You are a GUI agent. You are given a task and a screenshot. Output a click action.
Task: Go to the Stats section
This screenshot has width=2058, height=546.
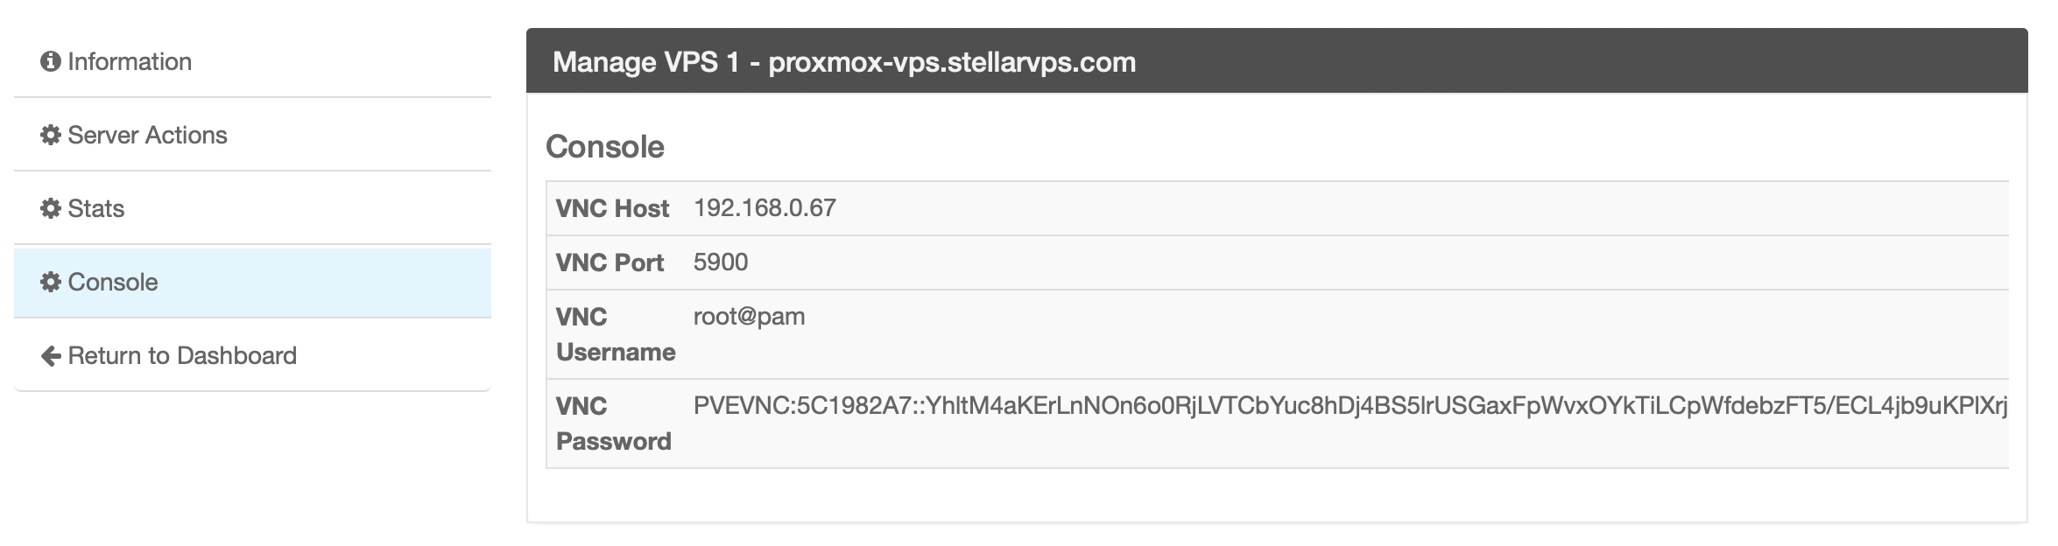click(95, 208)
